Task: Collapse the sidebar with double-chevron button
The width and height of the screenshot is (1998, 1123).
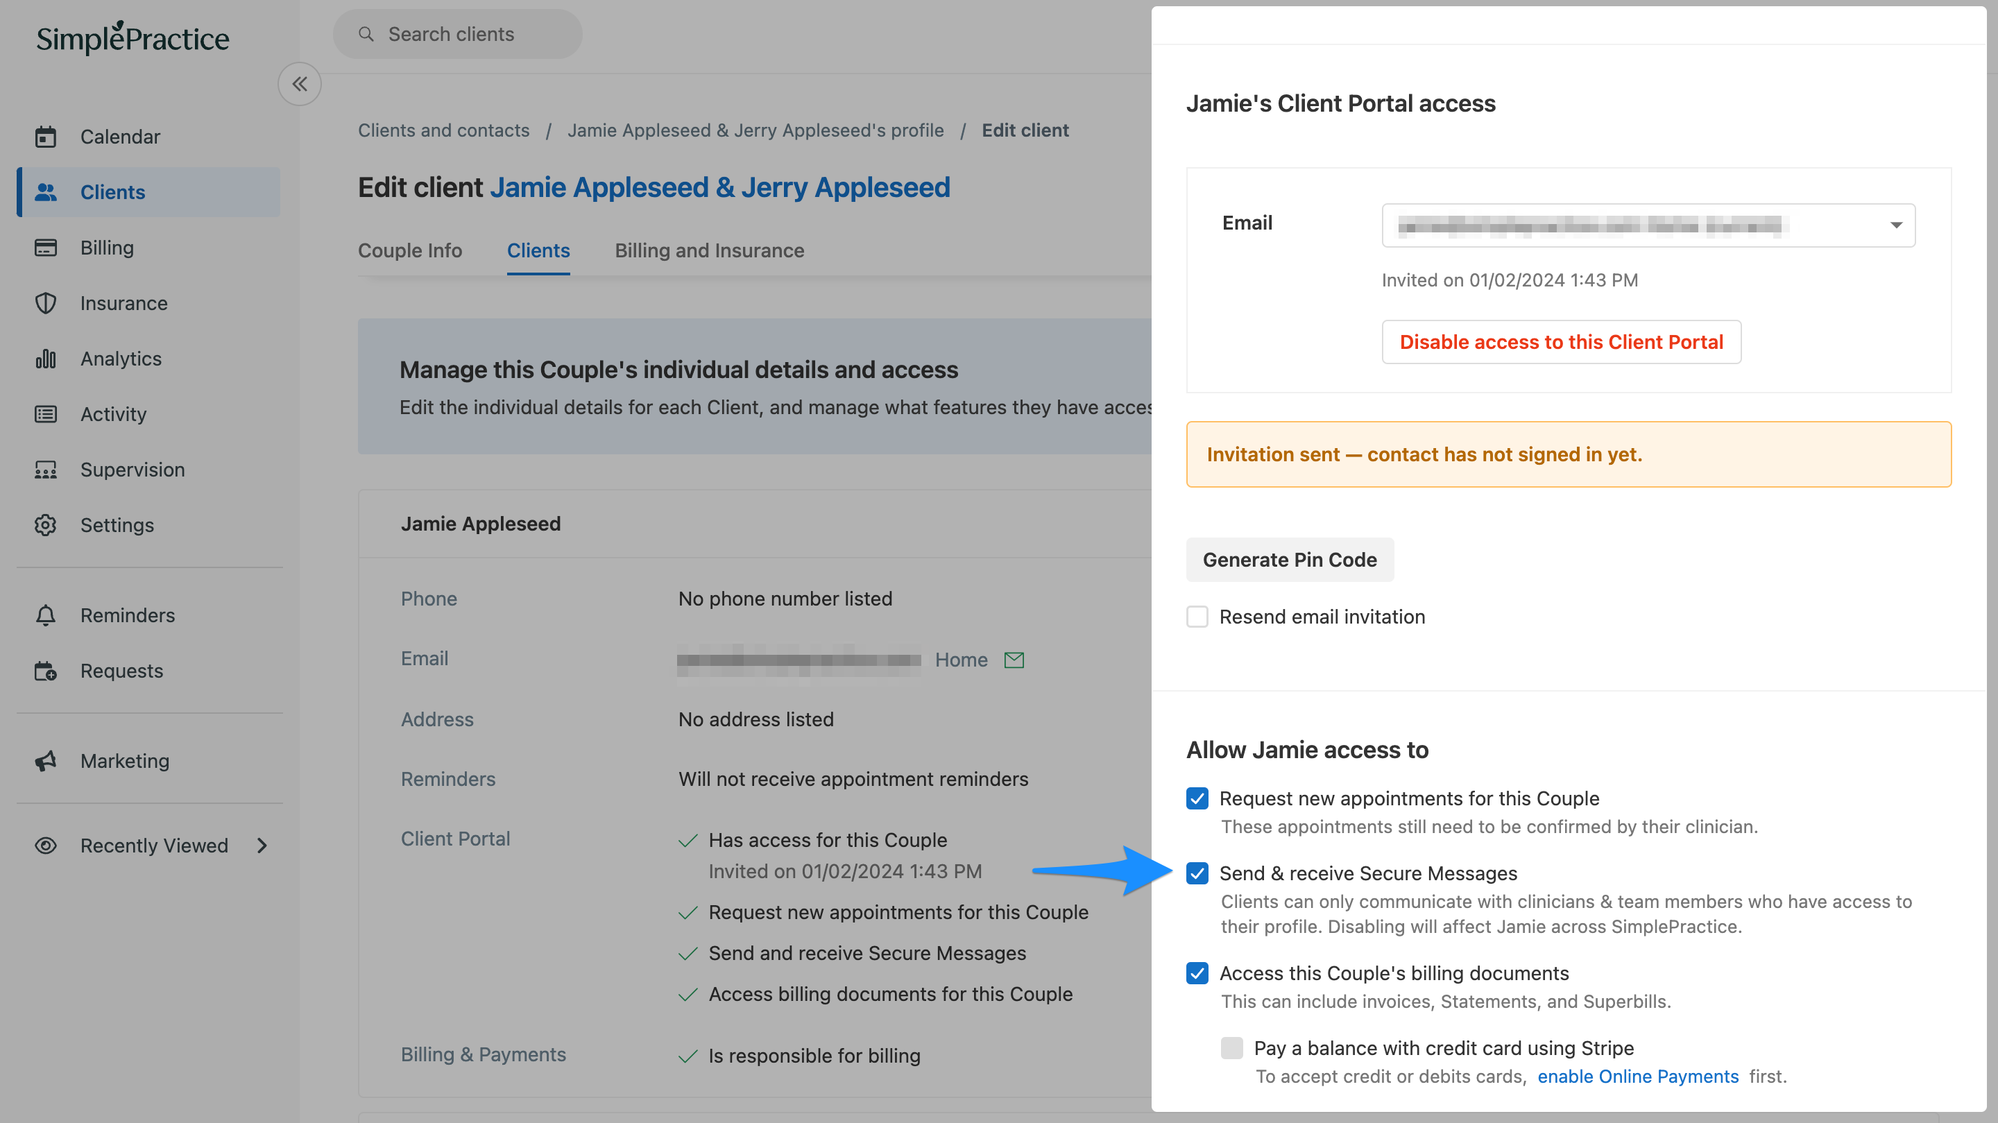Action: (300, 84)
